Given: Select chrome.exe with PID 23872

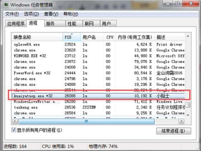Looking at the screenshot, I should (x=98, y=61).
